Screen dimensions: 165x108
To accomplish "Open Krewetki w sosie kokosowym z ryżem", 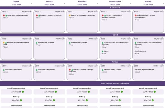I will pos(16,43).
